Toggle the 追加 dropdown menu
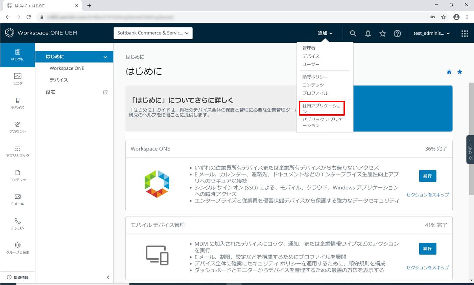This screenshot has width=474, height=285. pyautogui.click(x=325, y=33)
